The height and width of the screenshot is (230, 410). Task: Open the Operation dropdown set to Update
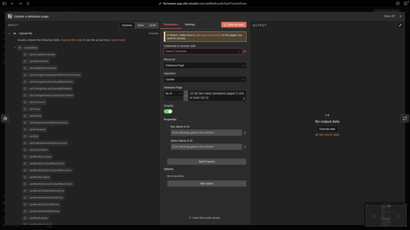pyautogui.click(x=205, y=80)
